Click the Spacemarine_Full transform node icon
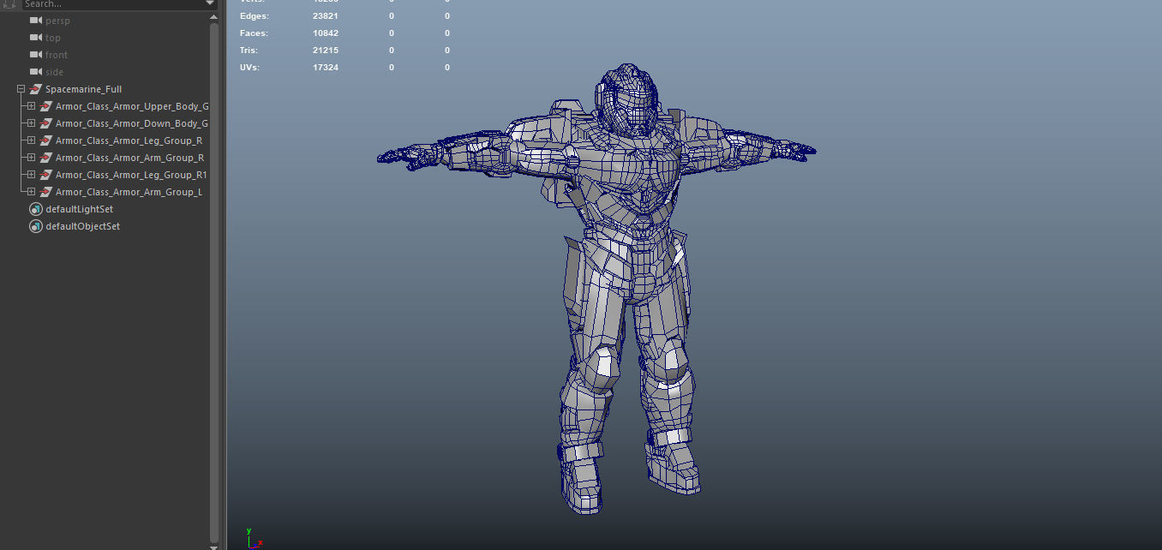Image resolution: width=1162 pixels, height=550 pixels. 36,89
